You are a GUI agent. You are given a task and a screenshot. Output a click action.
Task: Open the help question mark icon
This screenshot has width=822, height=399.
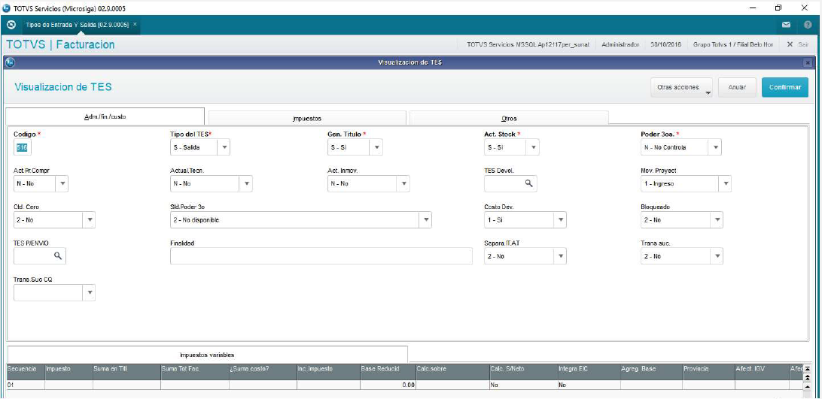pos(808,25)
